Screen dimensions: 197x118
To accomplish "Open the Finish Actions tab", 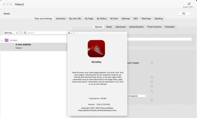I will pyautogui.click(x=154, y=27).
